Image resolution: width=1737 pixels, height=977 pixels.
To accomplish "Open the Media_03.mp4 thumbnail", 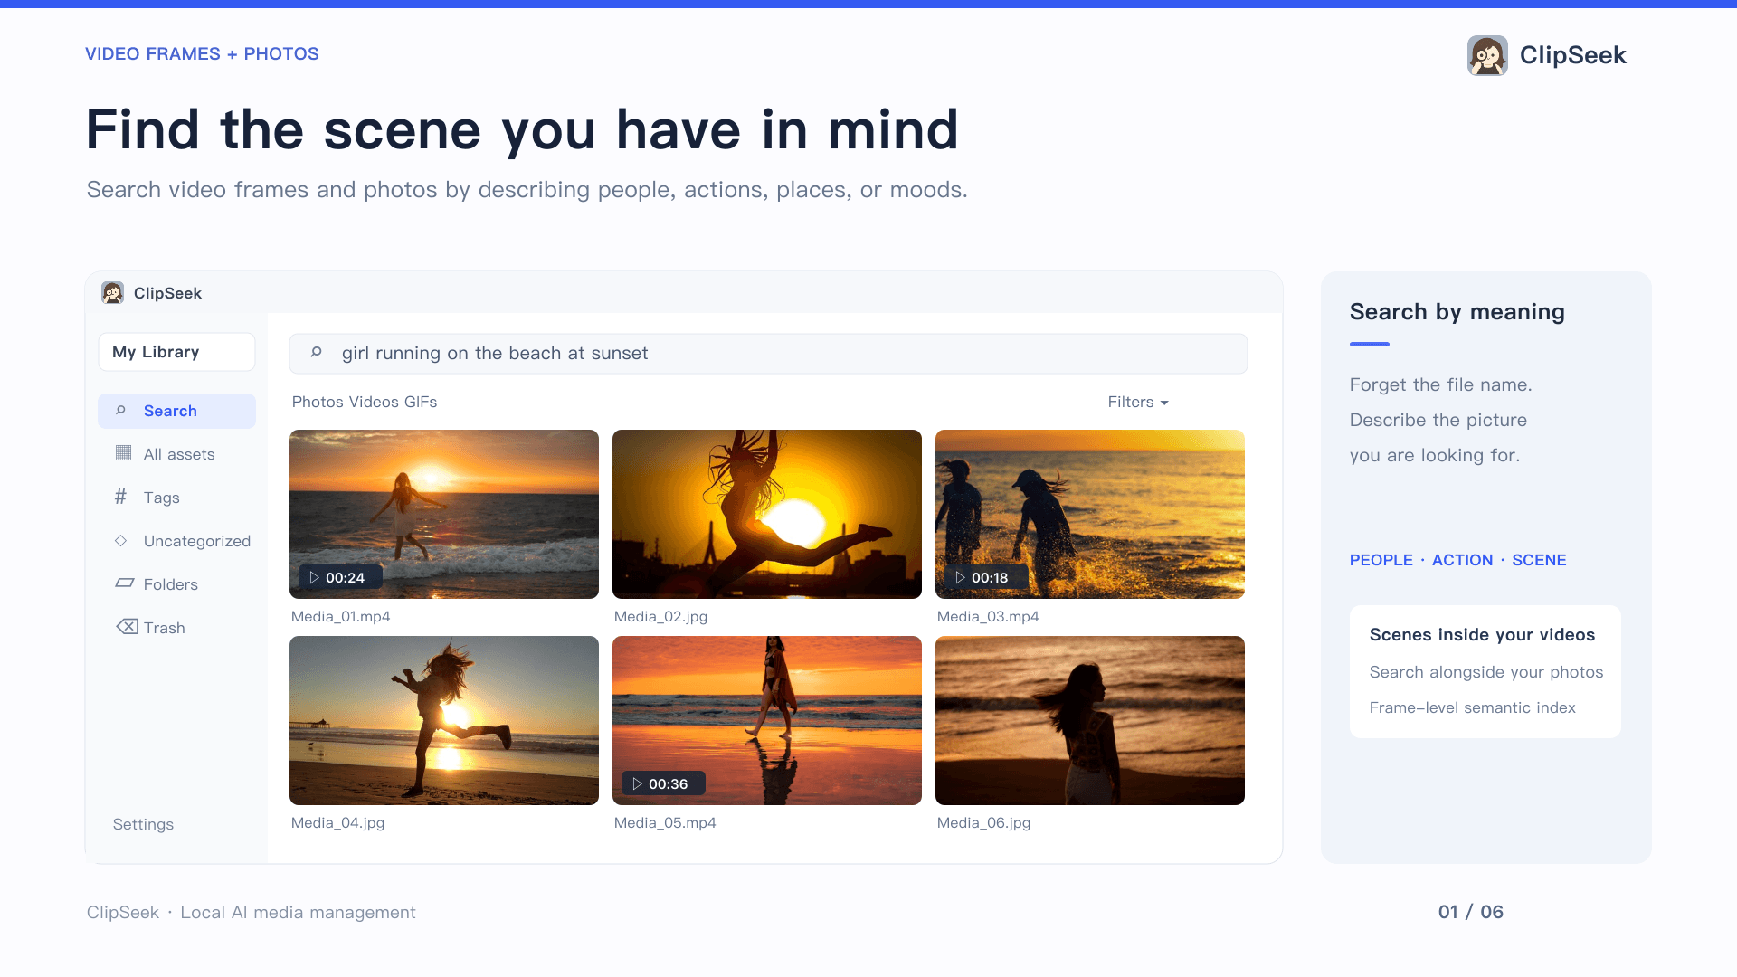I will click(x=1090, y=514).
